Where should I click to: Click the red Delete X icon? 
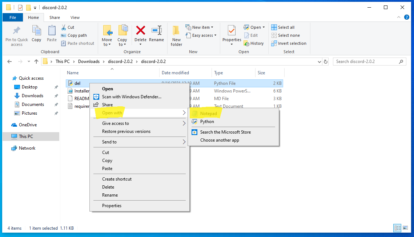140,30
